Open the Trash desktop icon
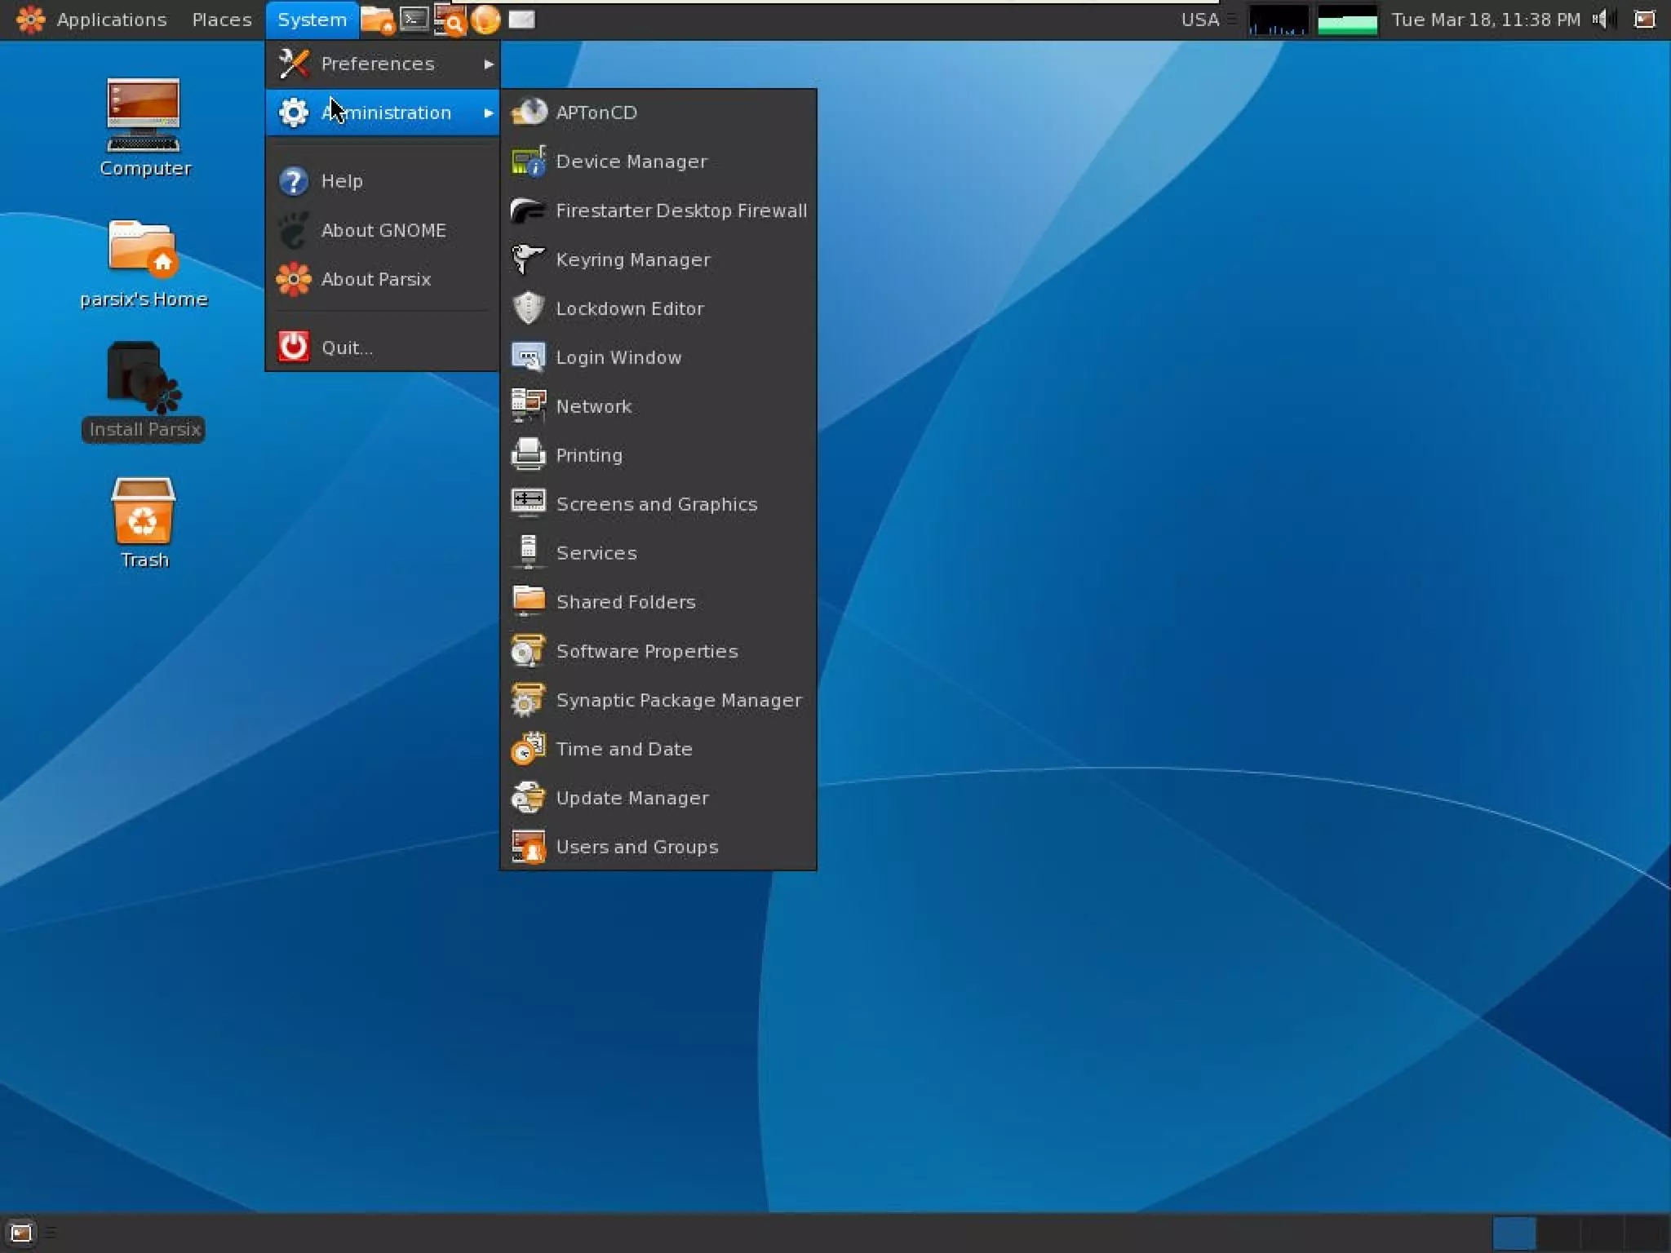Image resolution: width=1671 pixels, height=1253 pixels. (144, 512)
